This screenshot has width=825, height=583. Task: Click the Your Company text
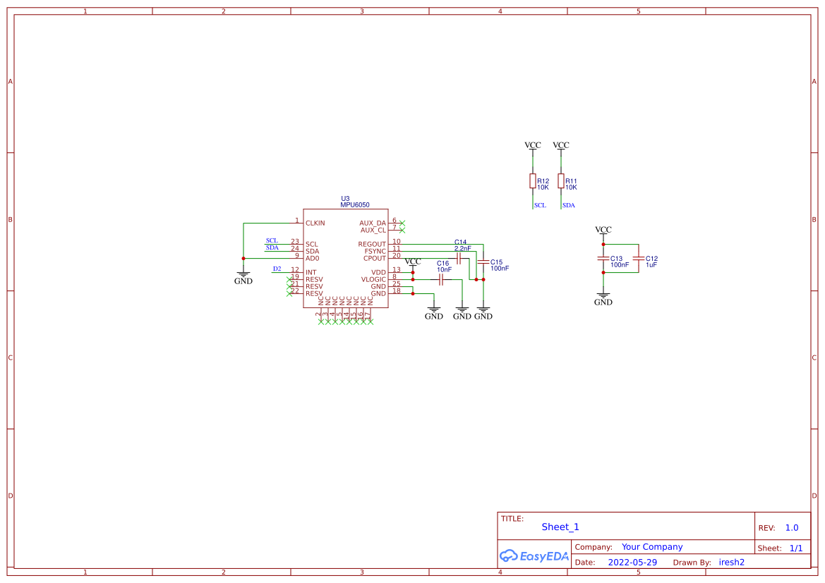pos(652,546)
